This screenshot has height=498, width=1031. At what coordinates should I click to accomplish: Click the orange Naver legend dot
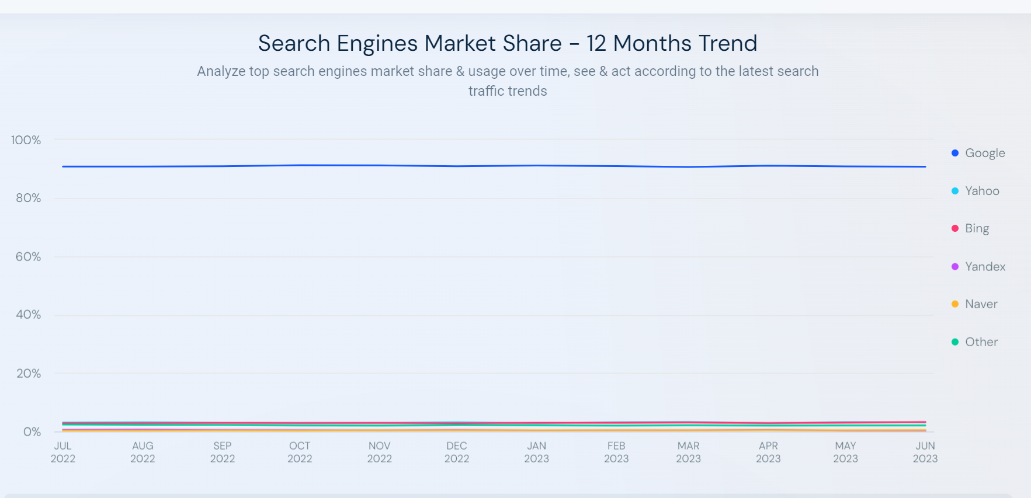coord(955,304)
